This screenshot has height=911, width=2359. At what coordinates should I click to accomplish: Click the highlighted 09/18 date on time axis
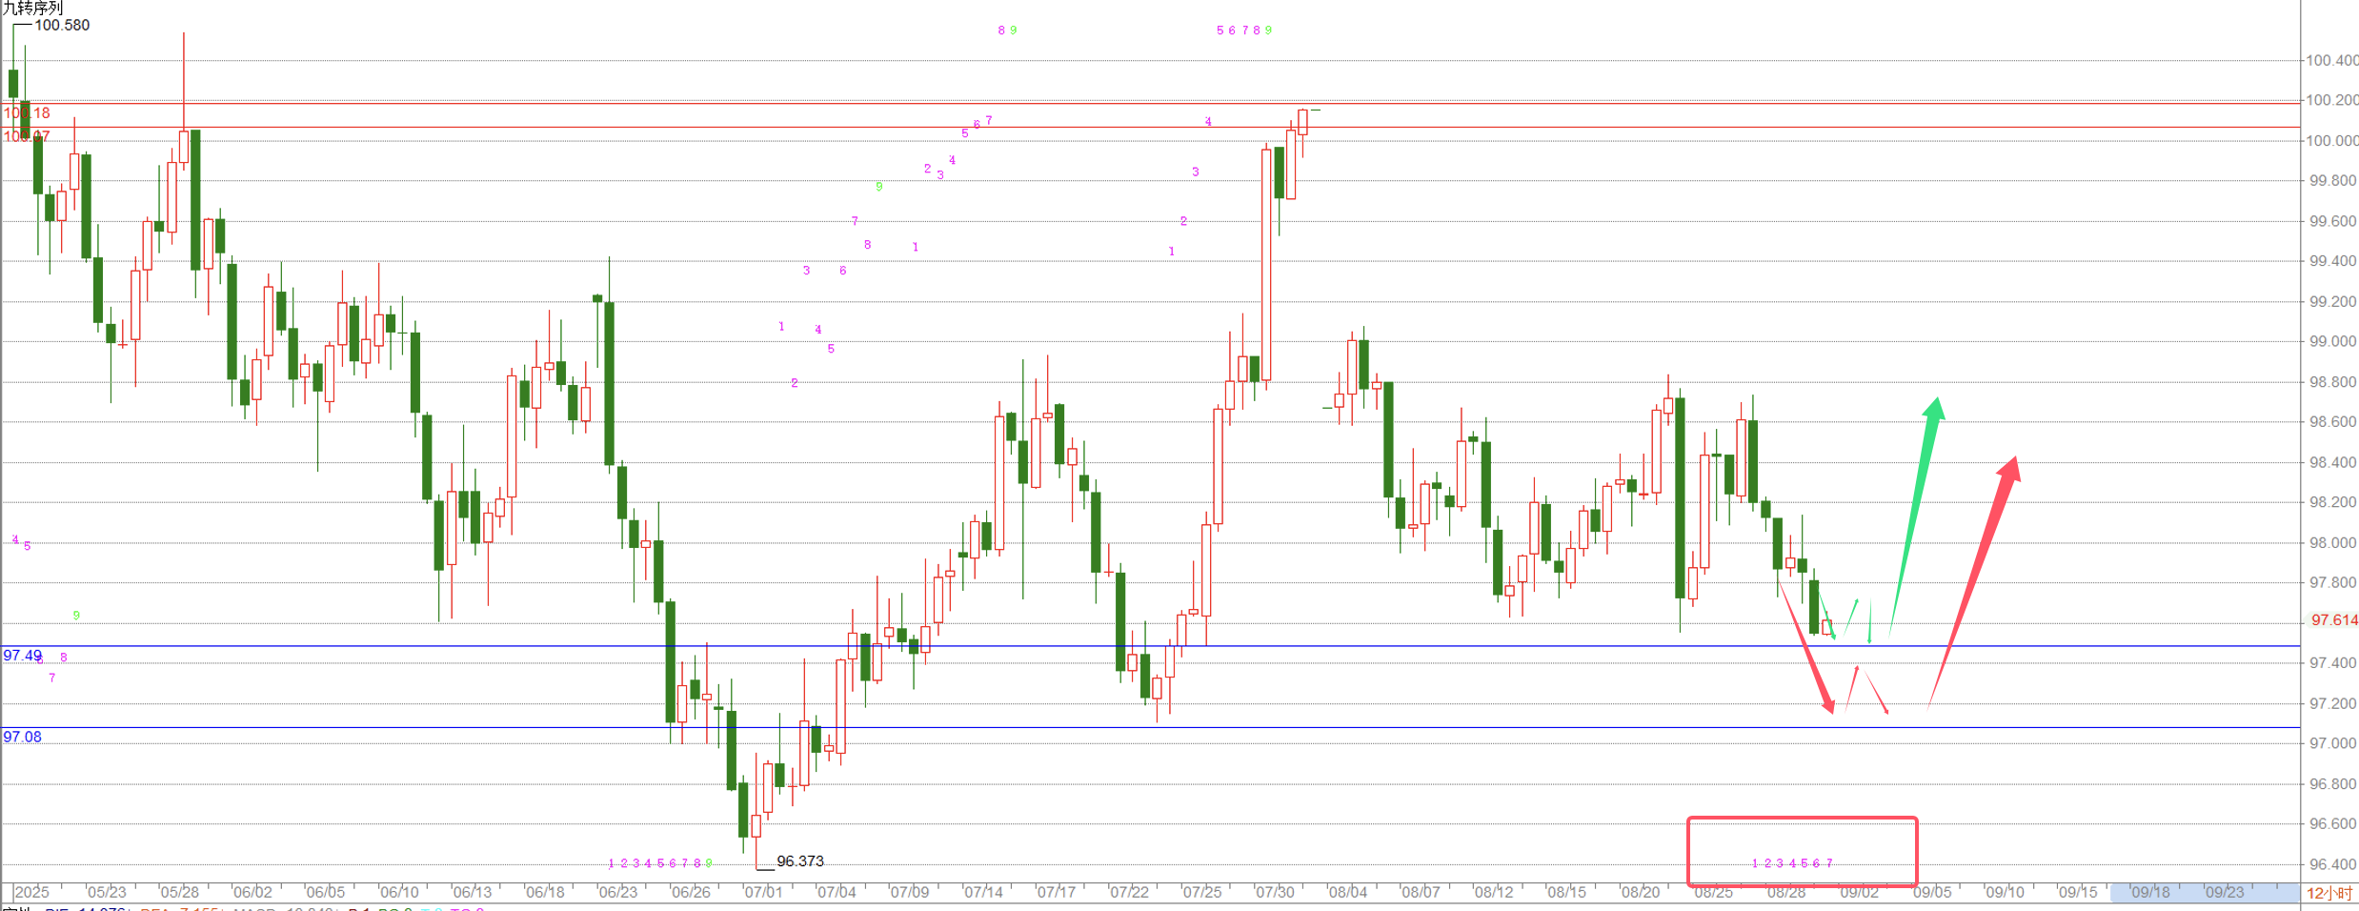coord(2150,893)
